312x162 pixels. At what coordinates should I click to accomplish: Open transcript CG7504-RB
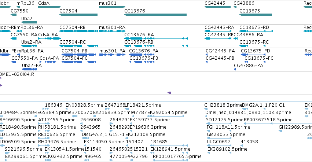tap(73, 27)
